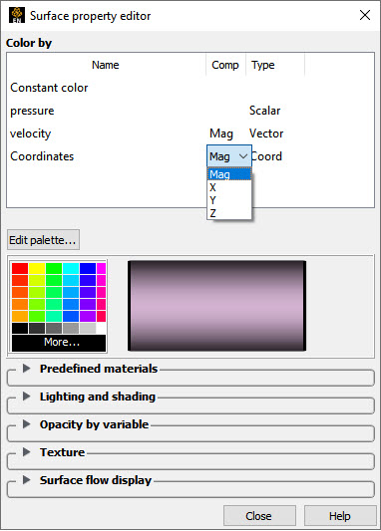Select the Constant color row

190,88
